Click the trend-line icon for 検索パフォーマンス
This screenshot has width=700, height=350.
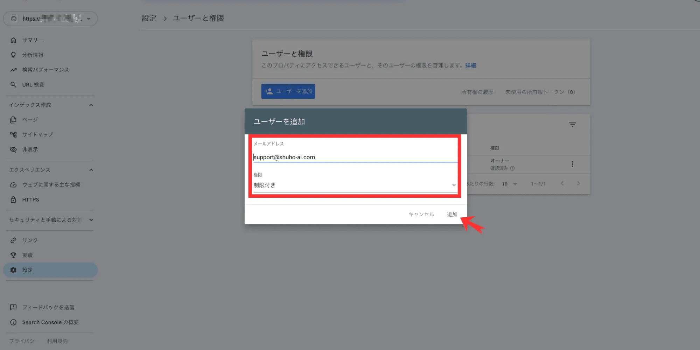click(x=13, y=70)
